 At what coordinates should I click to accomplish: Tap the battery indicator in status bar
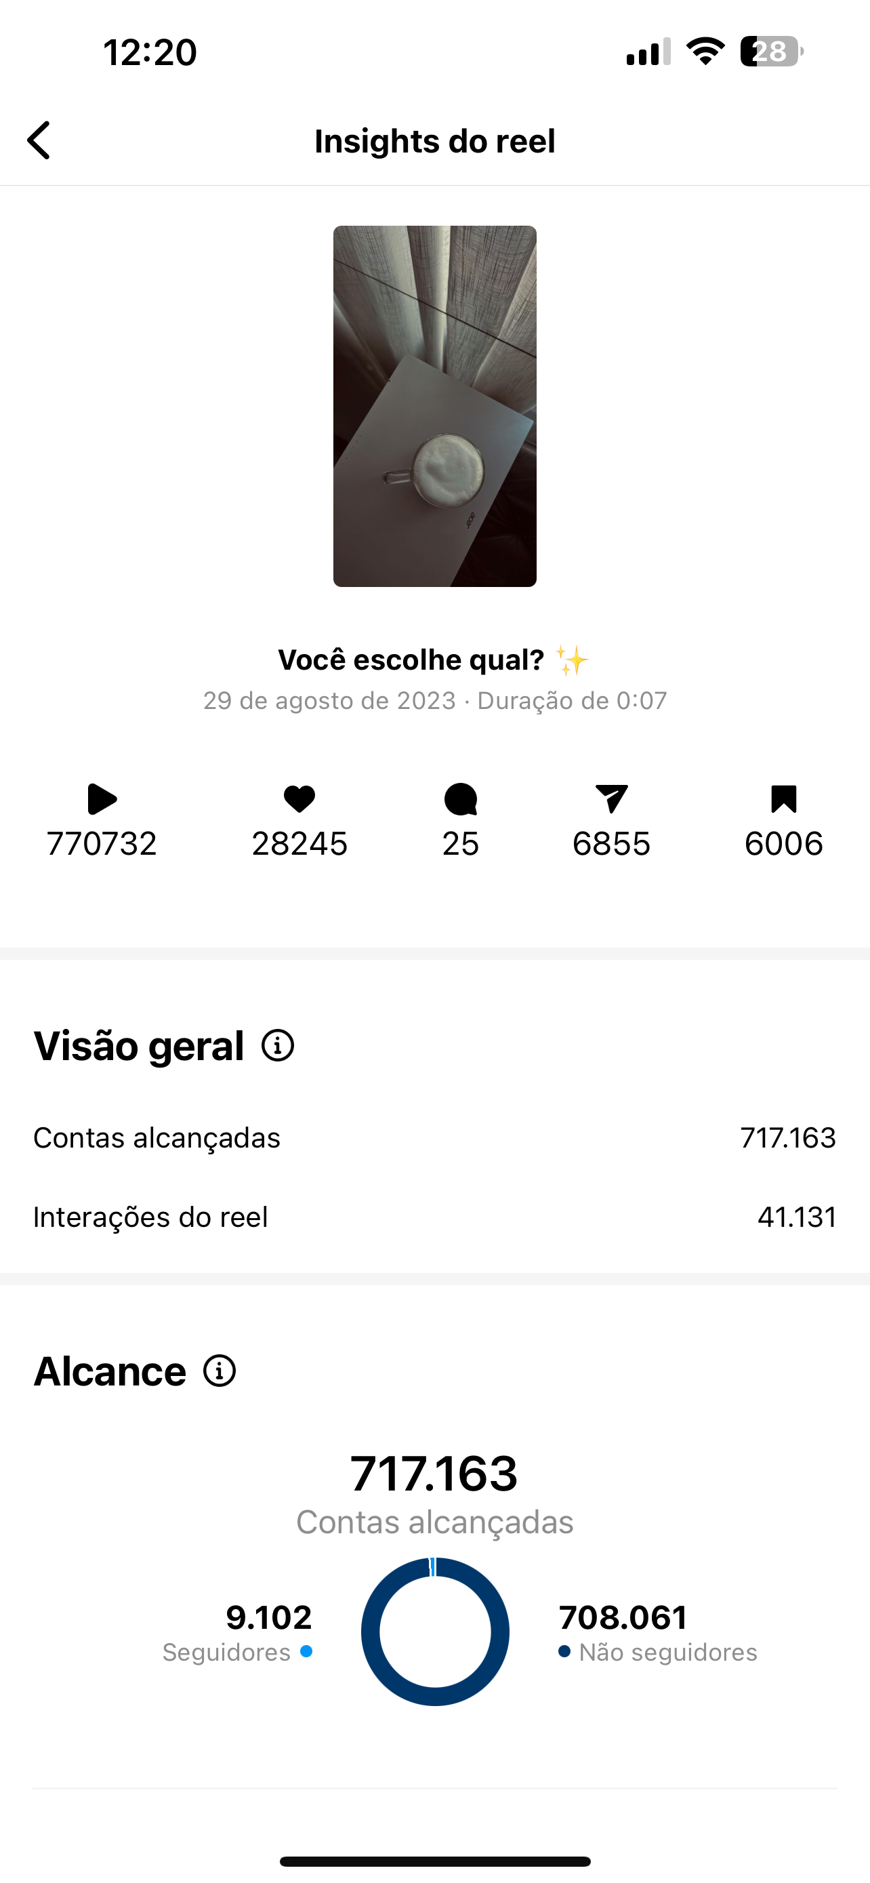click(x=772, y=52)
